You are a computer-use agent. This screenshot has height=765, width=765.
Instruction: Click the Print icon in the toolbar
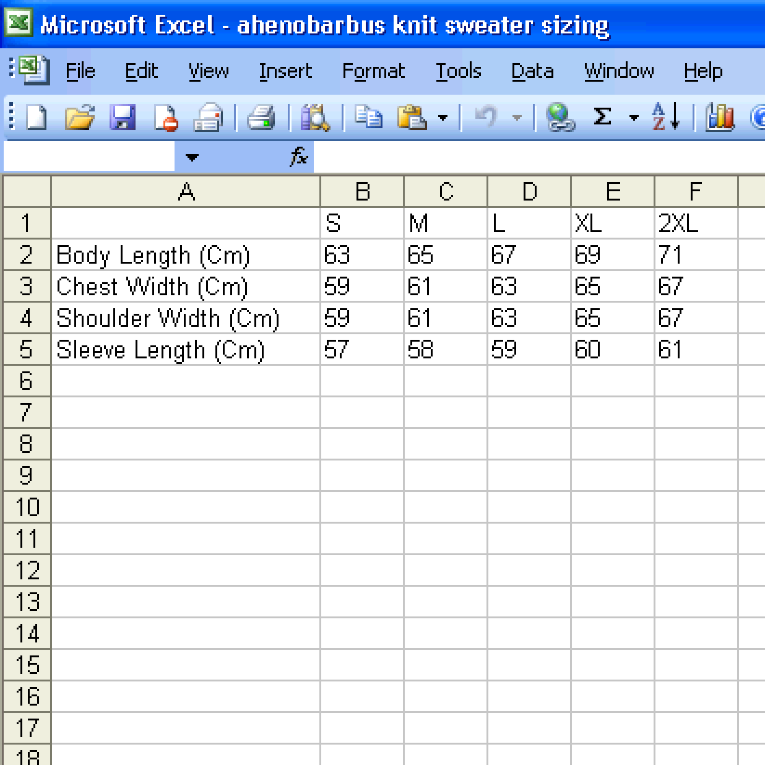point(261,117)
